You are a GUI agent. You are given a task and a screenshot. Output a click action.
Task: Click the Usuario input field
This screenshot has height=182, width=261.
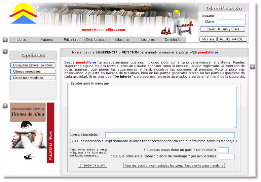pyautogui.click(x=232, y=16)
